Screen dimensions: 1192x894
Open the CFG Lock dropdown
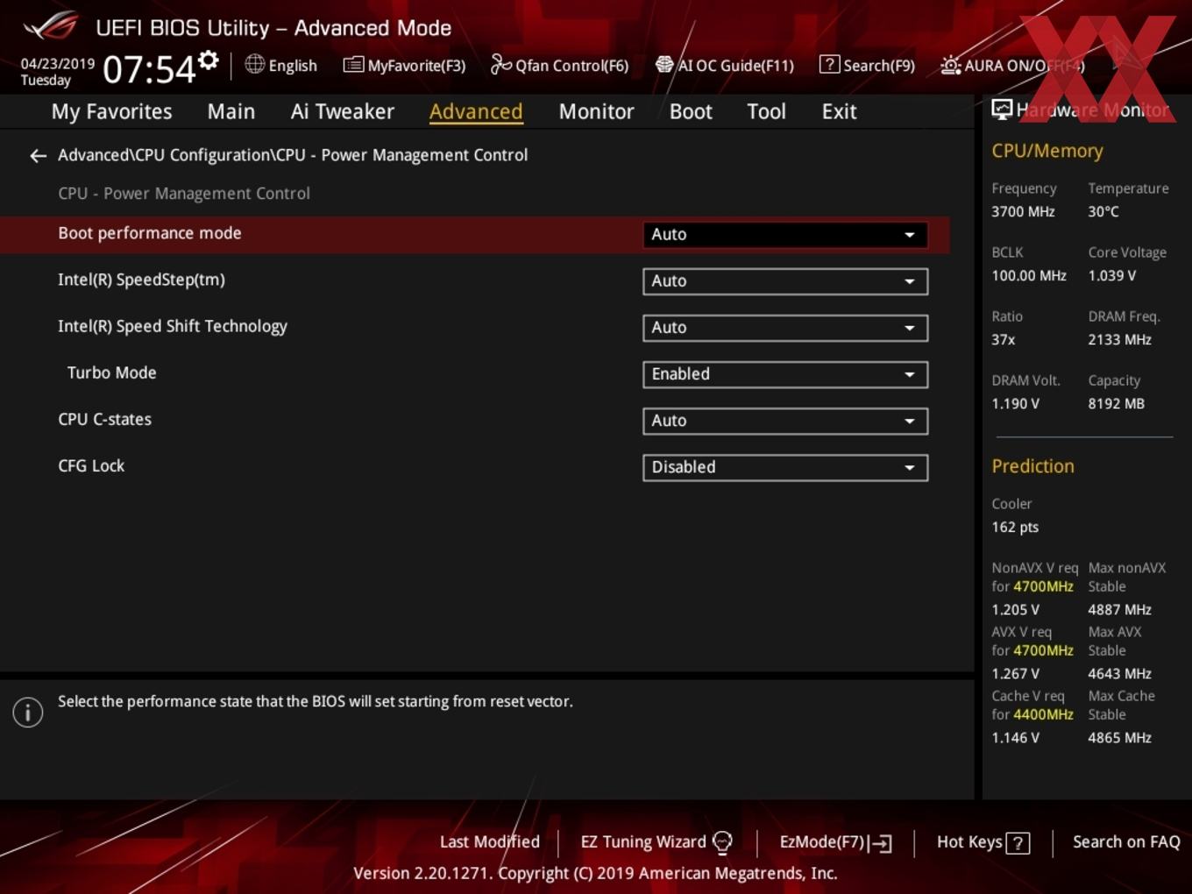point(785,467)
